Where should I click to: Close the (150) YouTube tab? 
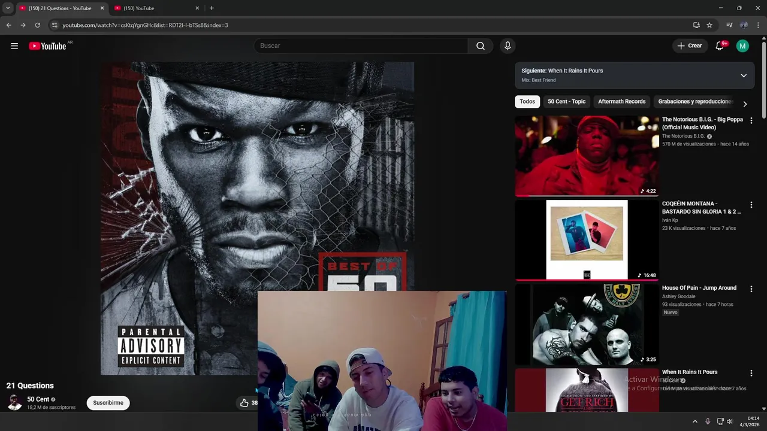pos(197,8)
